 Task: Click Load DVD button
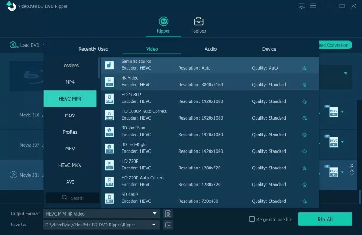(x=25, y=45)
